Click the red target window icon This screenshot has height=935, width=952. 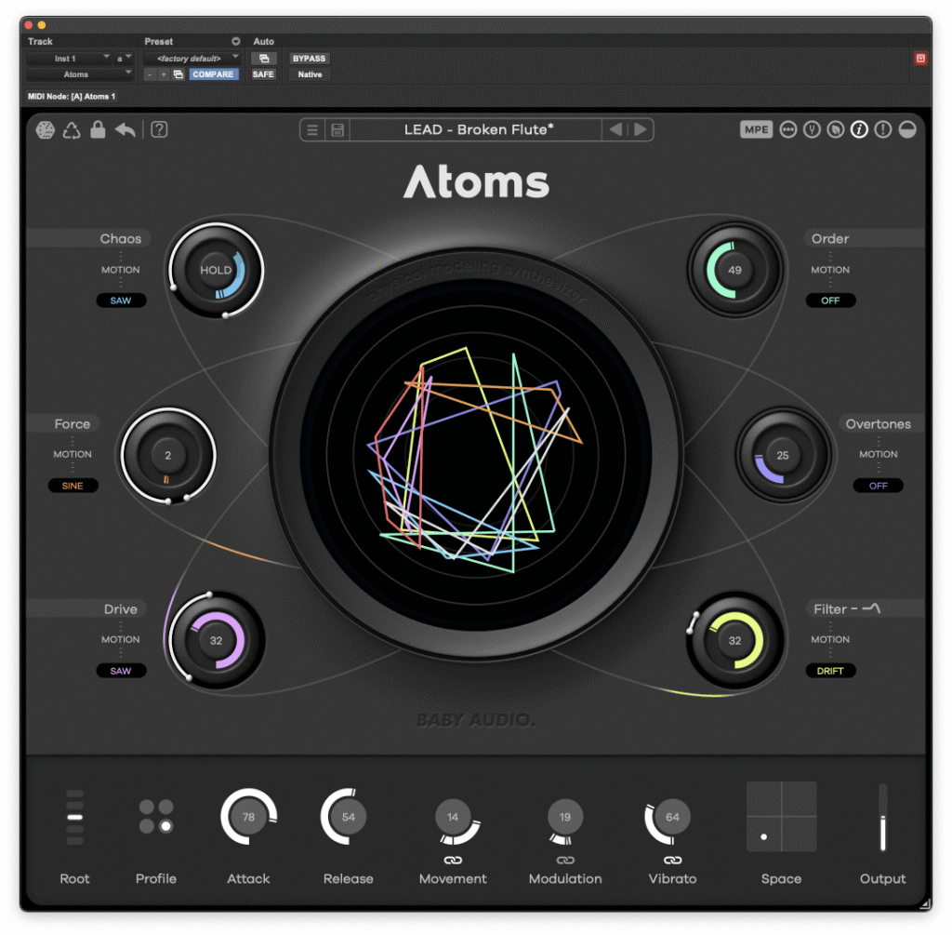[920, 59]
